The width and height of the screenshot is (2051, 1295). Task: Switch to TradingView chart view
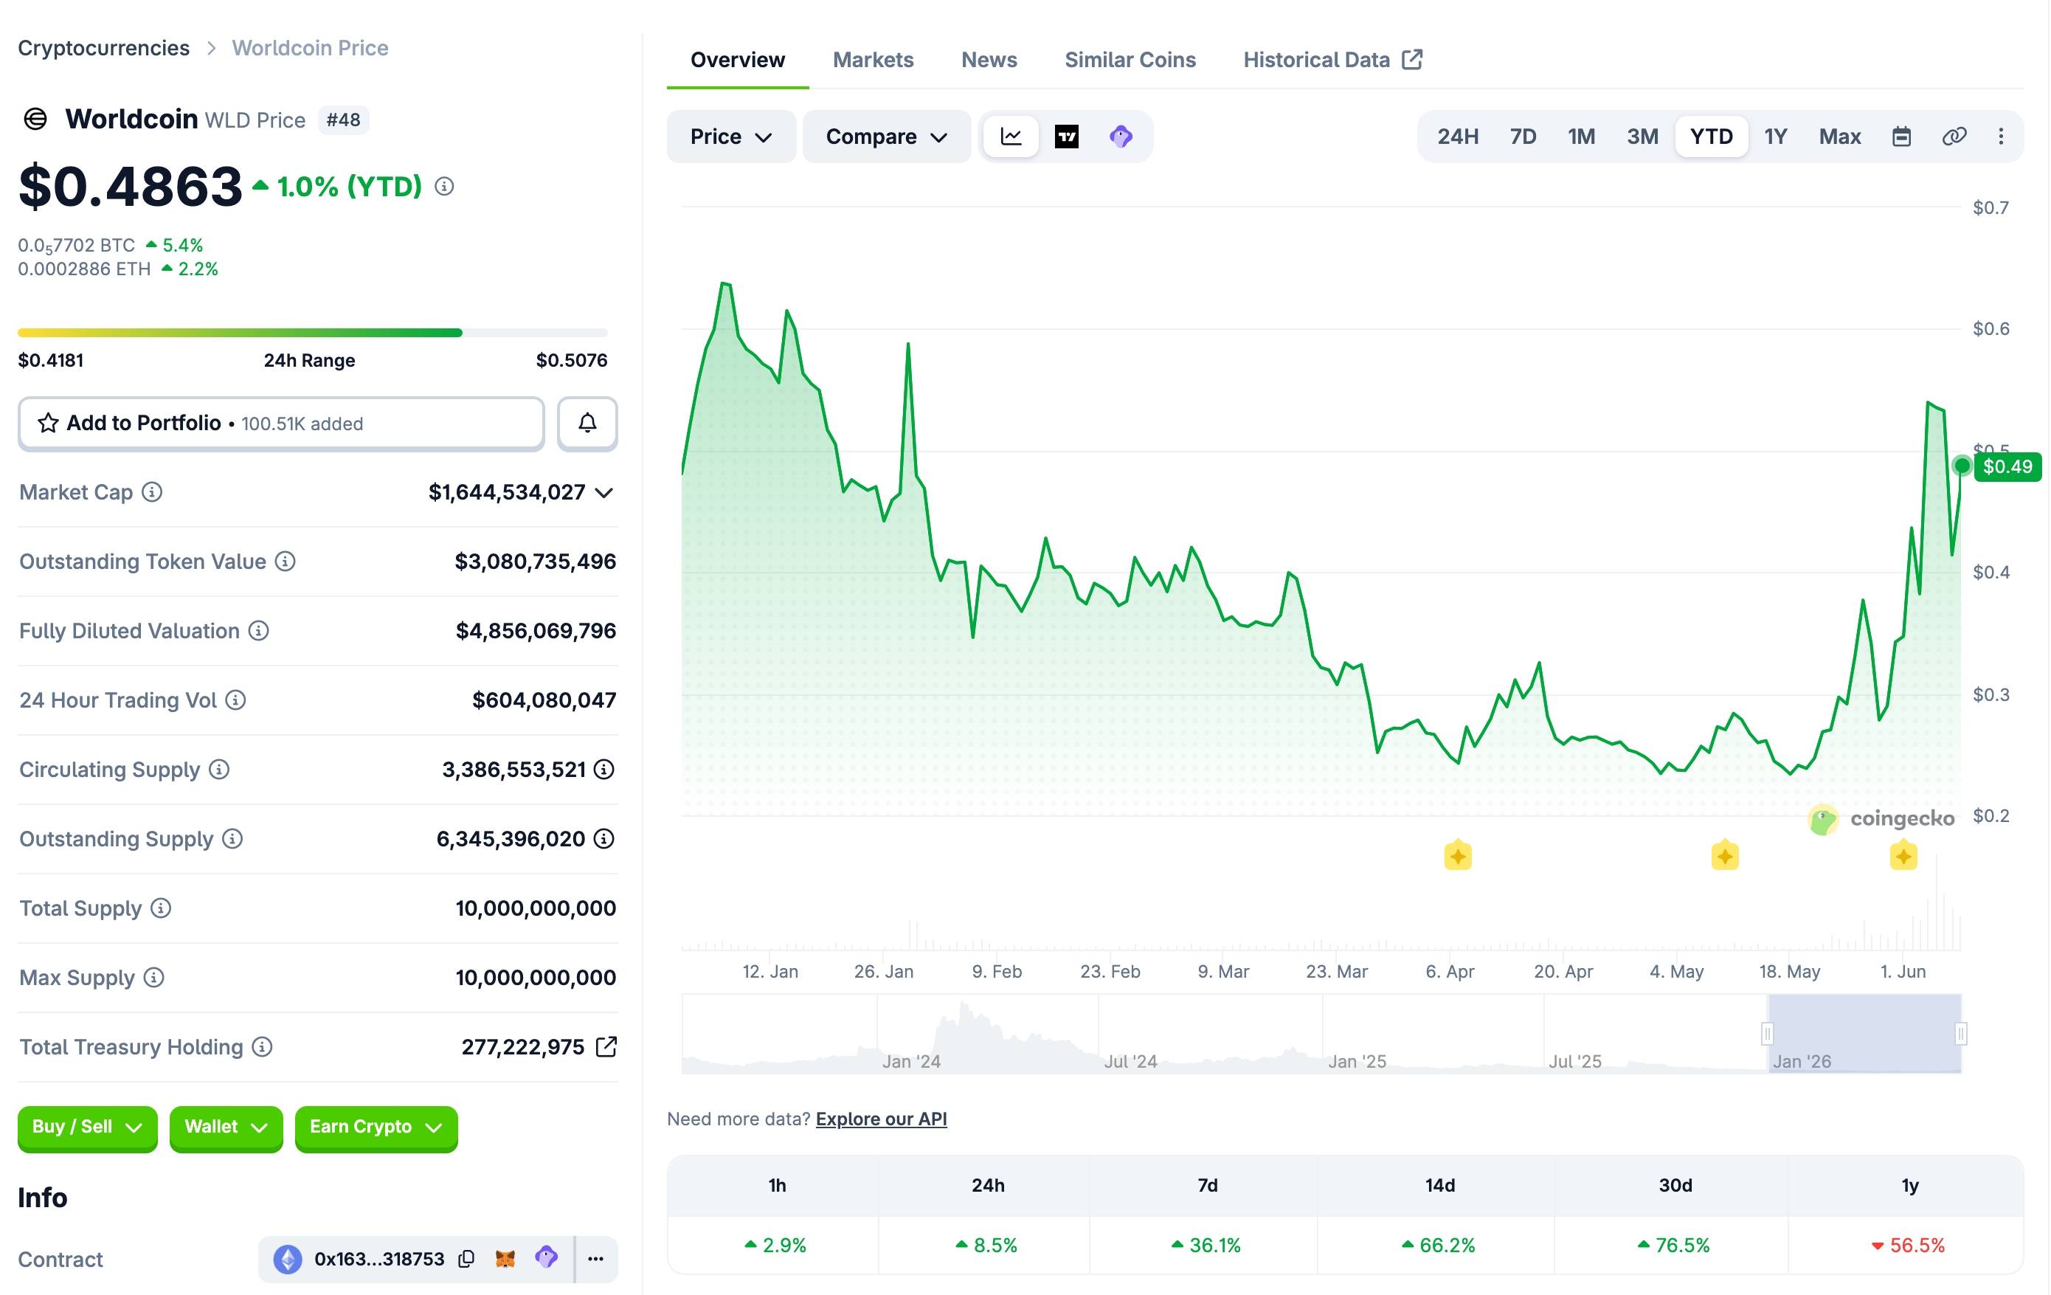[1066, 137]
